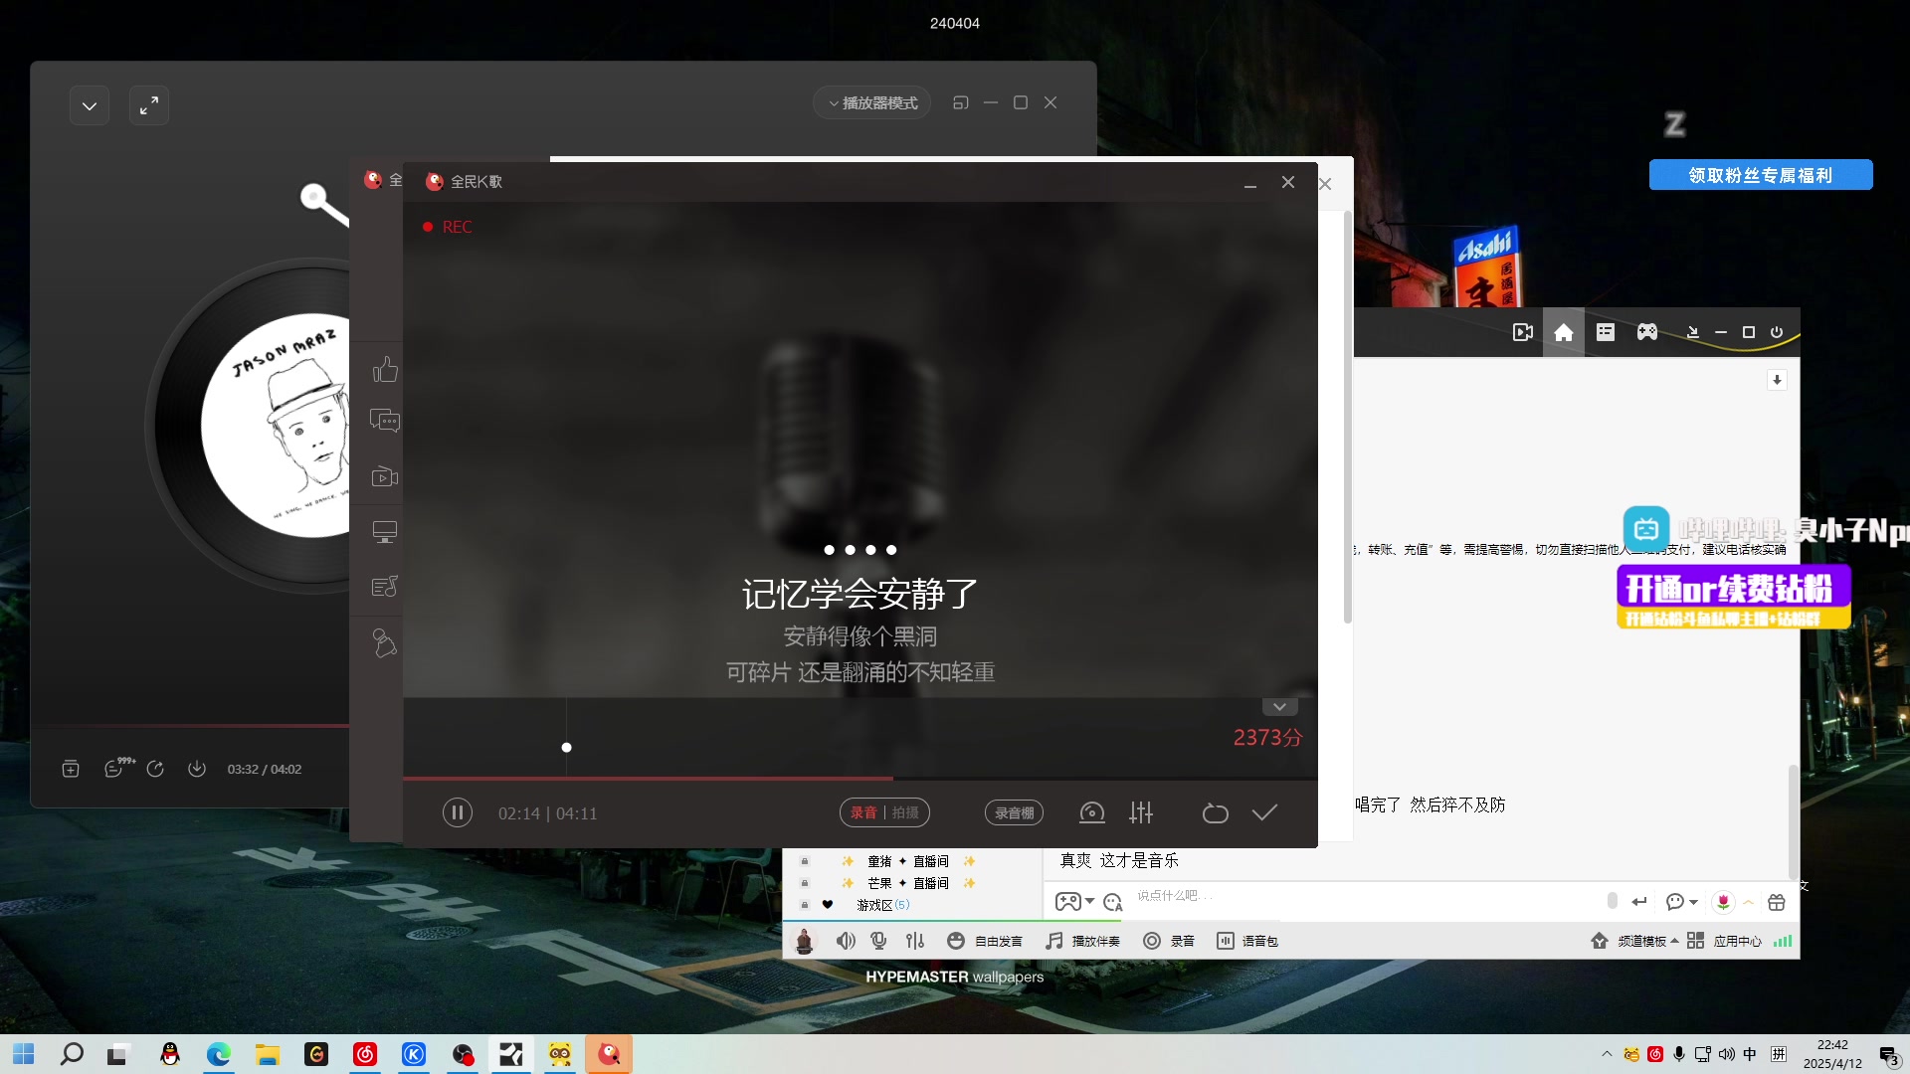
Task: Open Microsoft Edge from taskbar
Action: (218, 1054)
